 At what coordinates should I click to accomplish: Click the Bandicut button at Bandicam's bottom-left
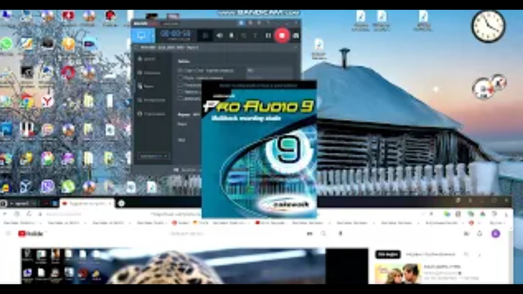coord(154,156)
